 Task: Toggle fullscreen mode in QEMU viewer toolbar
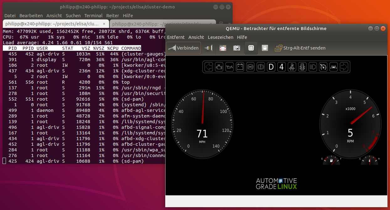pyautogui.click(x=223, y=48)
